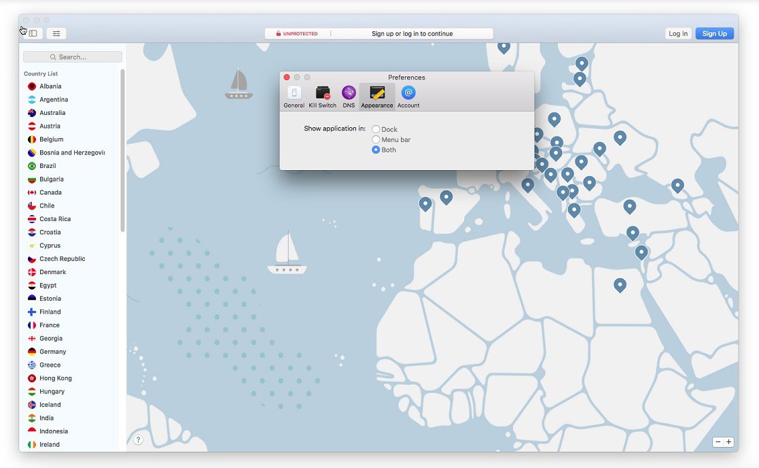
Task: Close the Preferences window
Action: click(x=287, y=77)
